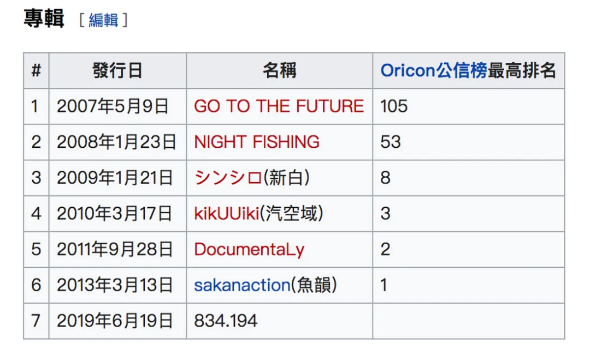Follow the DocumentaLy album link
Screen dimensions: 590x361
(249, 249)
